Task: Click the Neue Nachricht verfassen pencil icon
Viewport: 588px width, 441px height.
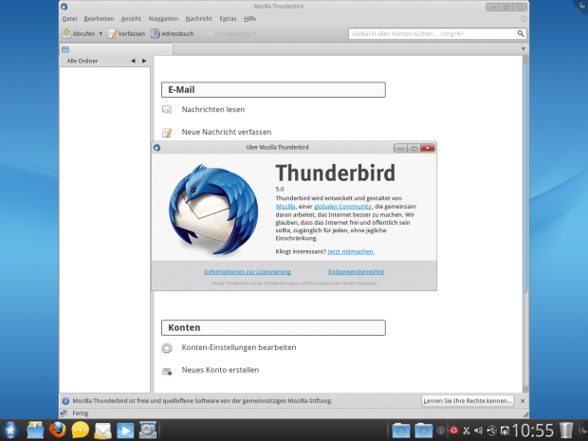Action: [167, 132]
